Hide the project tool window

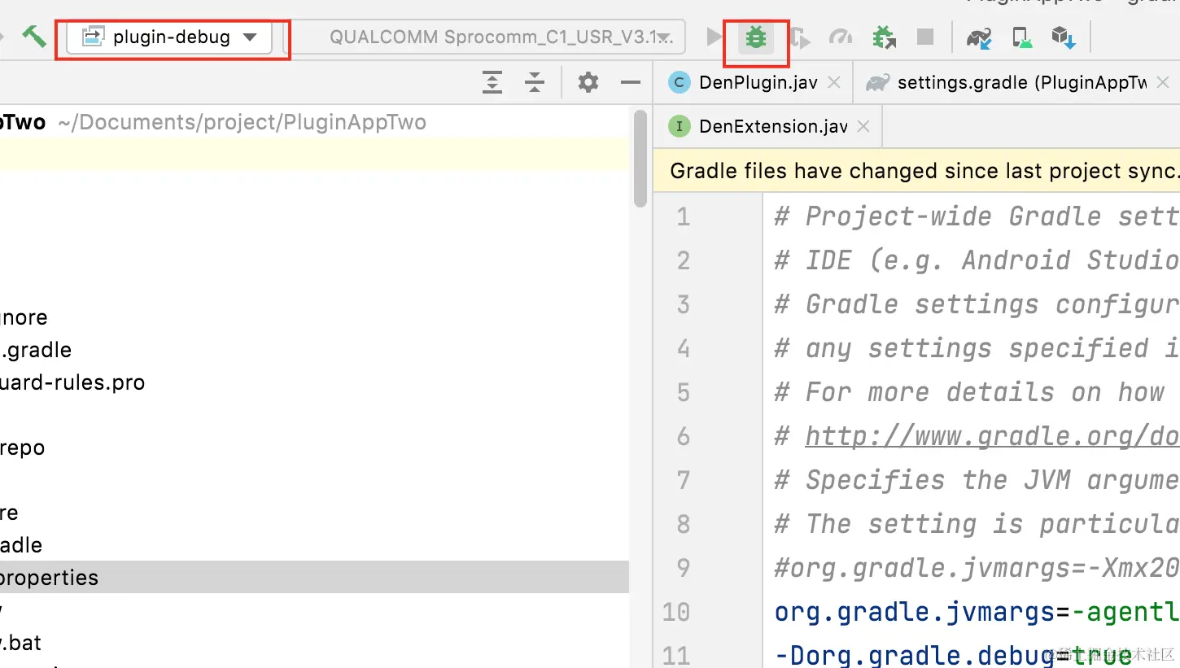point(630,82)
